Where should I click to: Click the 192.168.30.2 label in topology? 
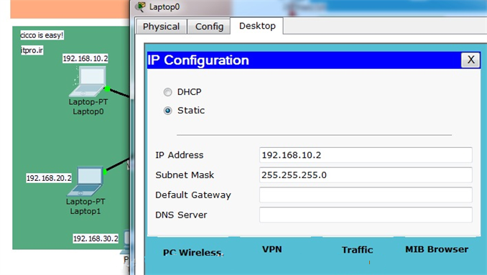[96, 238]
